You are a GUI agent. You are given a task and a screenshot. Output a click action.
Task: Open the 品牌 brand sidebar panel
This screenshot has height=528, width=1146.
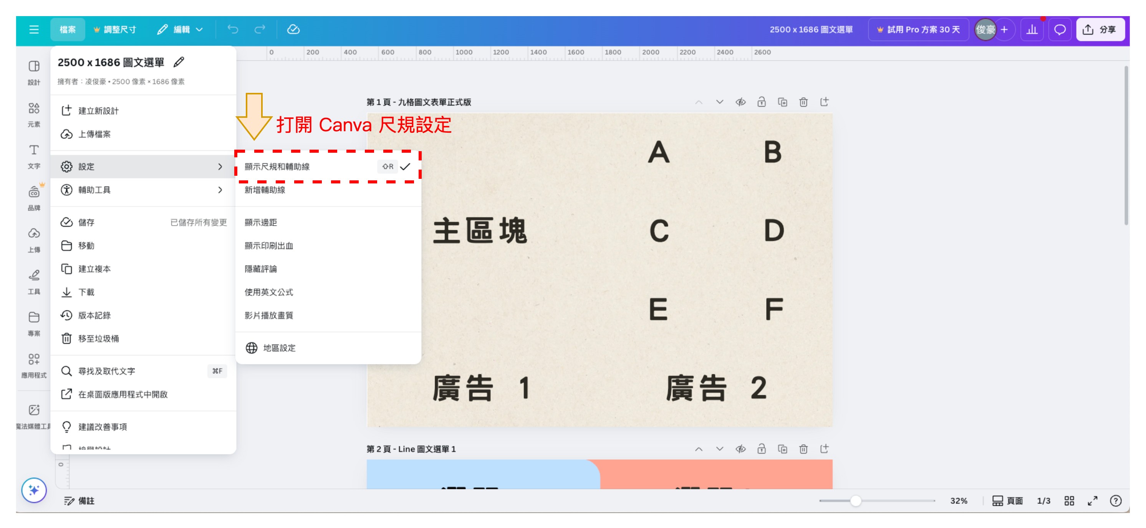34,198
